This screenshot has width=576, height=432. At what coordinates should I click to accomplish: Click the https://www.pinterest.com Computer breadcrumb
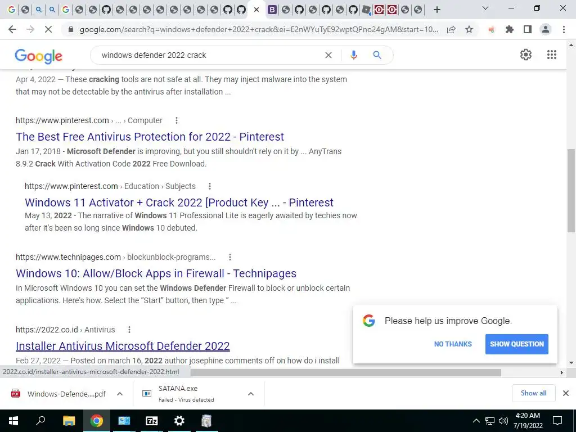coord(89,120)
